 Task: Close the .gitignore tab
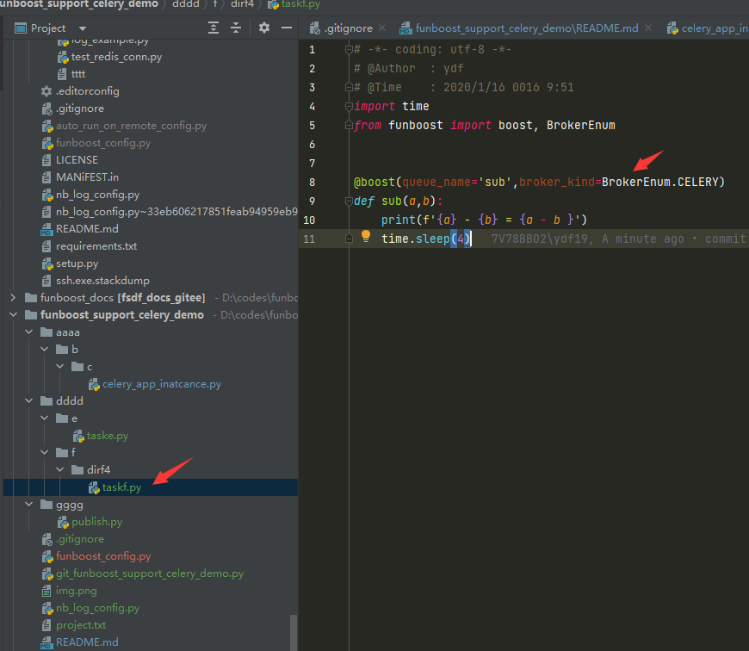(x=382, y=28)
